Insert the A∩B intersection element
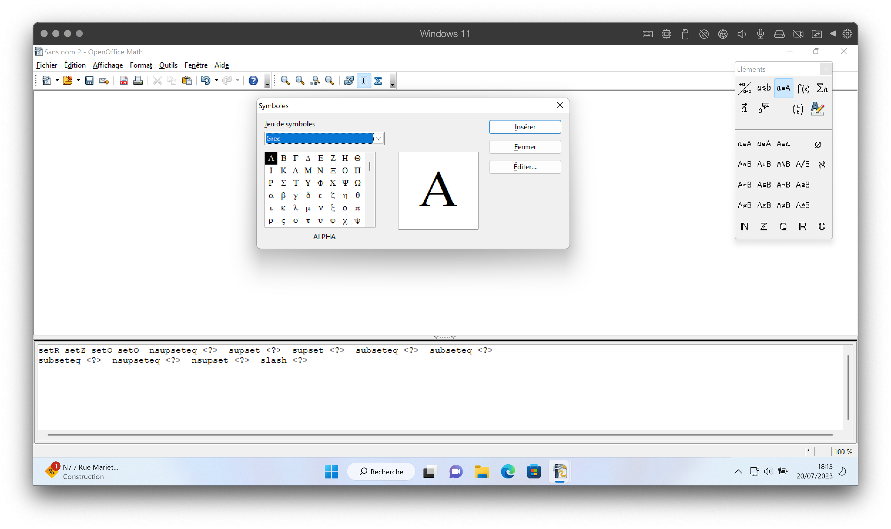 [744, 164]
